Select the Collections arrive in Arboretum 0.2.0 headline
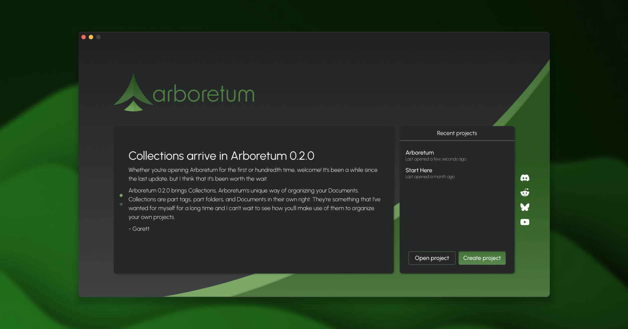The width and height of the screenshot is (628, 329). click(x=221, y=156)
